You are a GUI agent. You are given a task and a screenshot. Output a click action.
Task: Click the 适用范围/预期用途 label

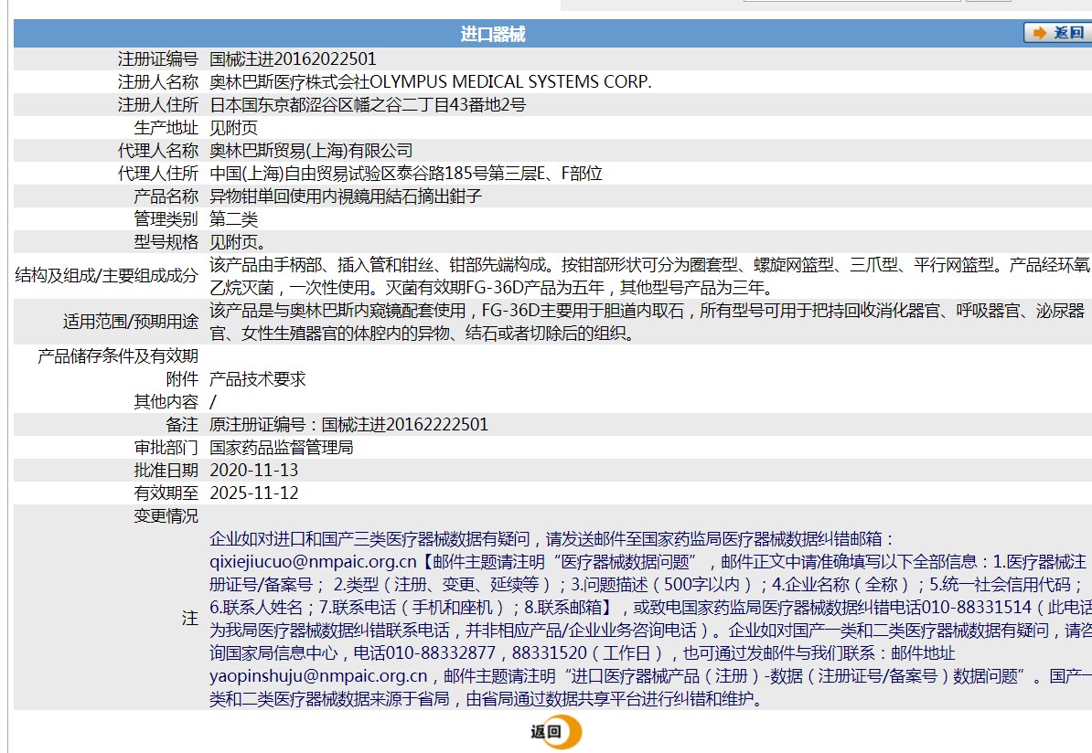click(131, 322)
